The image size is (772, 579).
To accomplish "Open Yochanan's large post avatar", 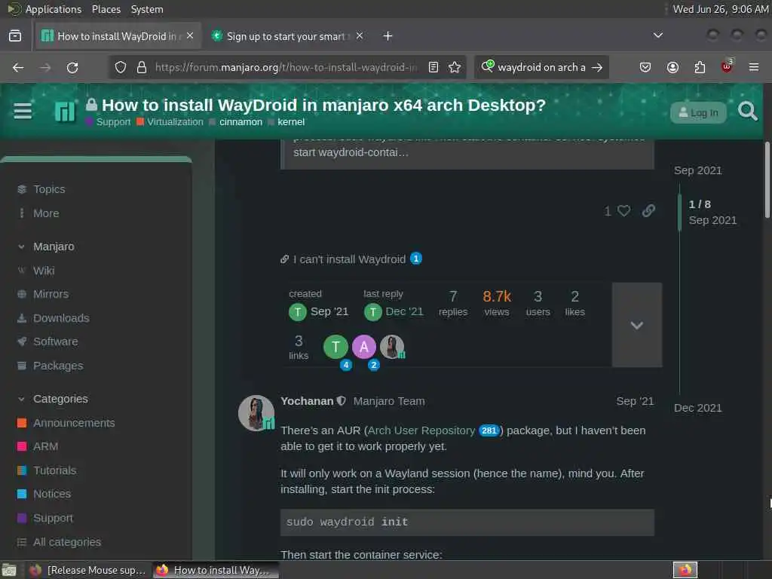I will [x=256, y=413].
